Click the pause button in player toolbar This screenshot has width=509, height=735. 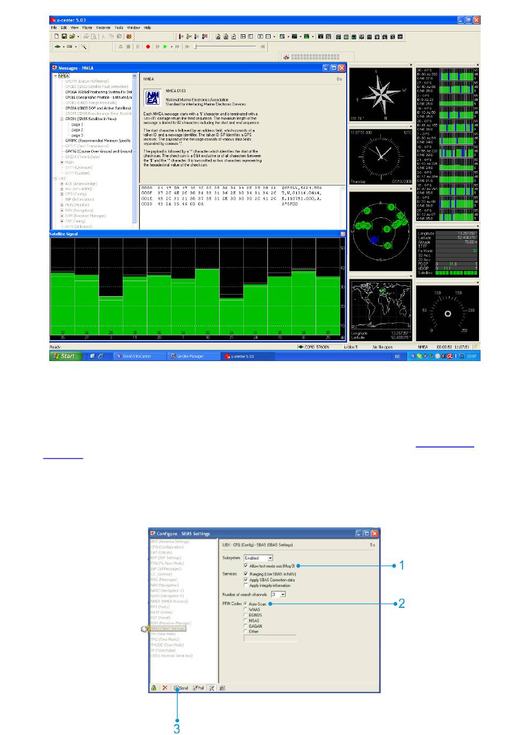pos(138,47)
